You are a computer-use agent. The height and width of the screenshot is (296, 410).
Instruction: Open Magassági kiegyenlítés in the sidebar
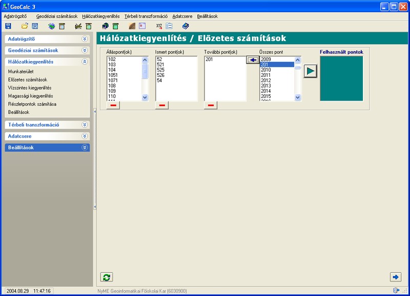click(x=30, y=96)
